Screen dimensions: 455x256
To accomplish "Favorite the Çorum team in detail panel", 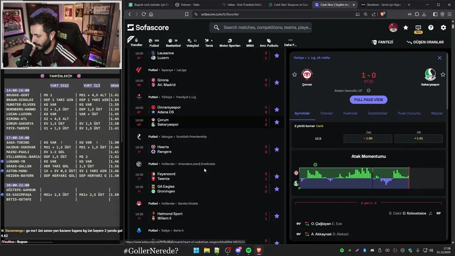I will point(294,75).
